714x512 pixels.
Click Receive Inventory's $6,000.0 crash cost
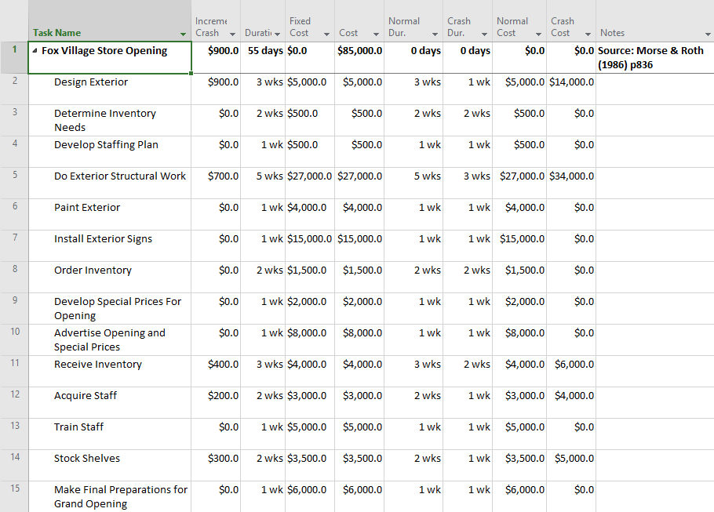[571, 372]
